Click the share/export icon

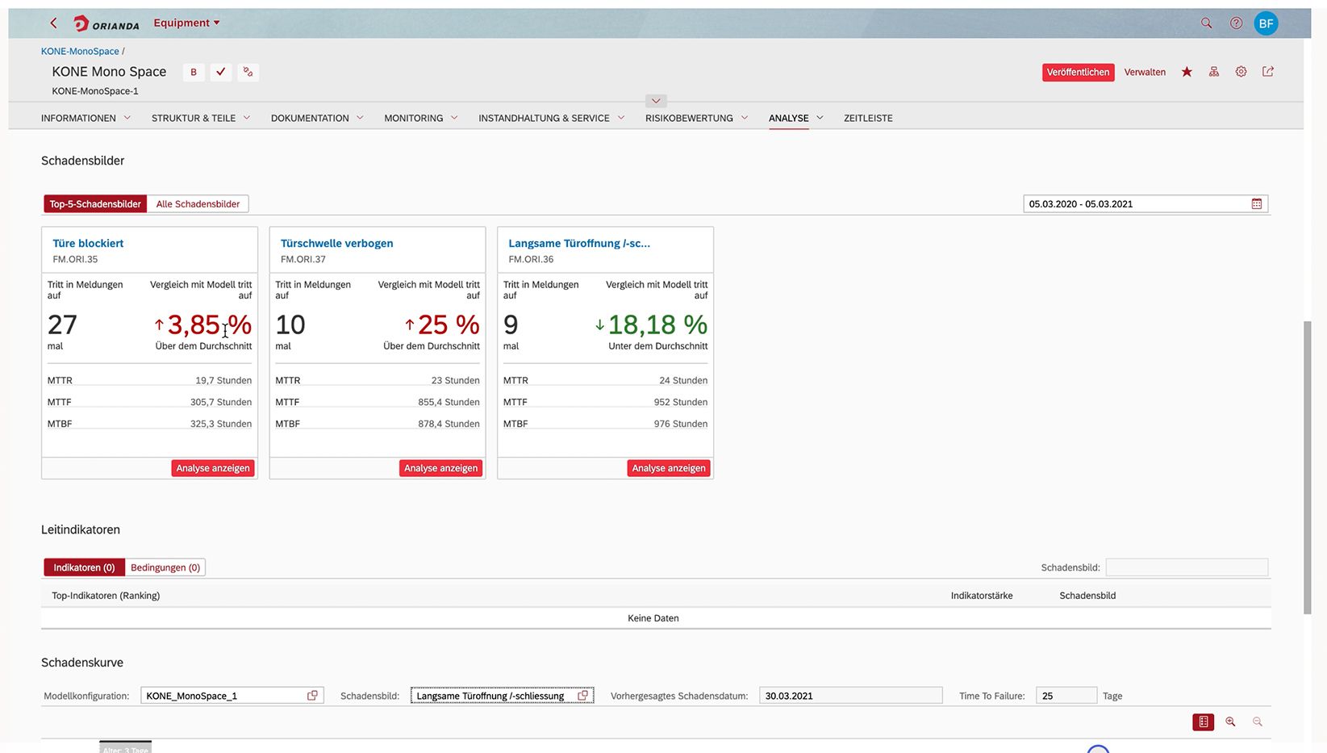click(x=1268, y=72)
